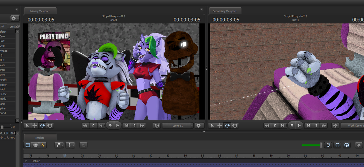This screenshot has height=167, width=364.
Task: Activate the move manipulator in Secondary Viewport
Action: [220, 125]
